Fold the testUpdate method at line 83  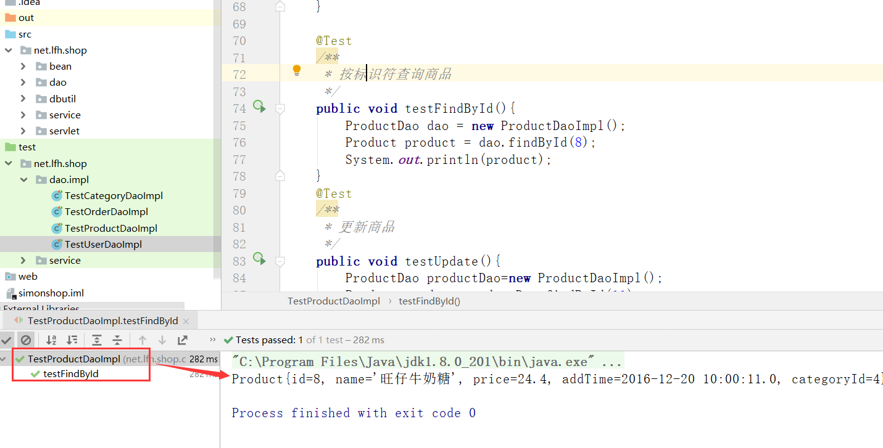[x=280, y=262]
